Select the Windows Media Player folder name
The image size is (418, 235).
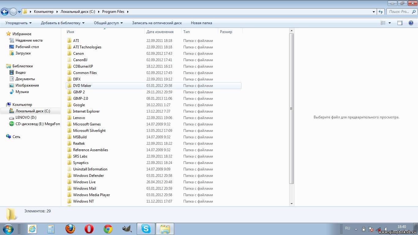(91, 195)
